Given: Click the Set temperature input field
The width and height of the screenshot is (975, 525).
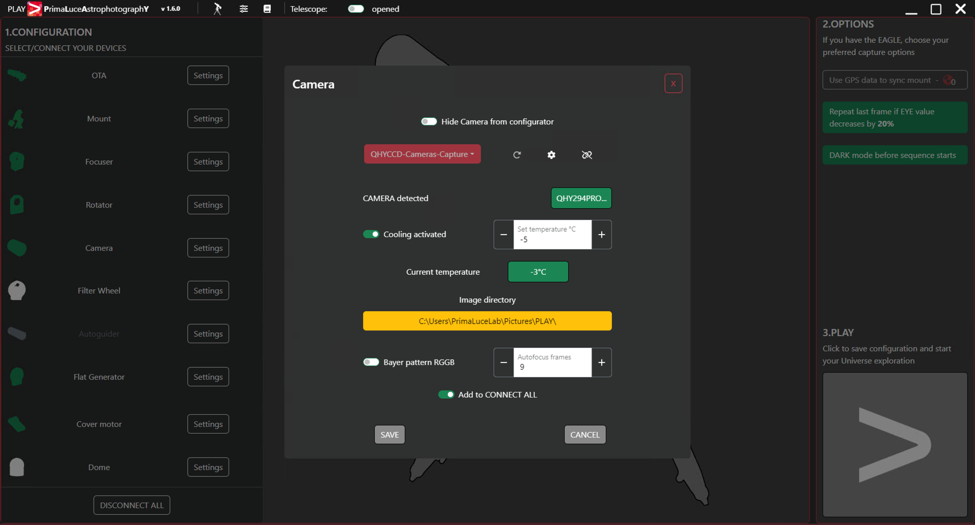Looking at the screenshot, I should (x=552, y=235).
